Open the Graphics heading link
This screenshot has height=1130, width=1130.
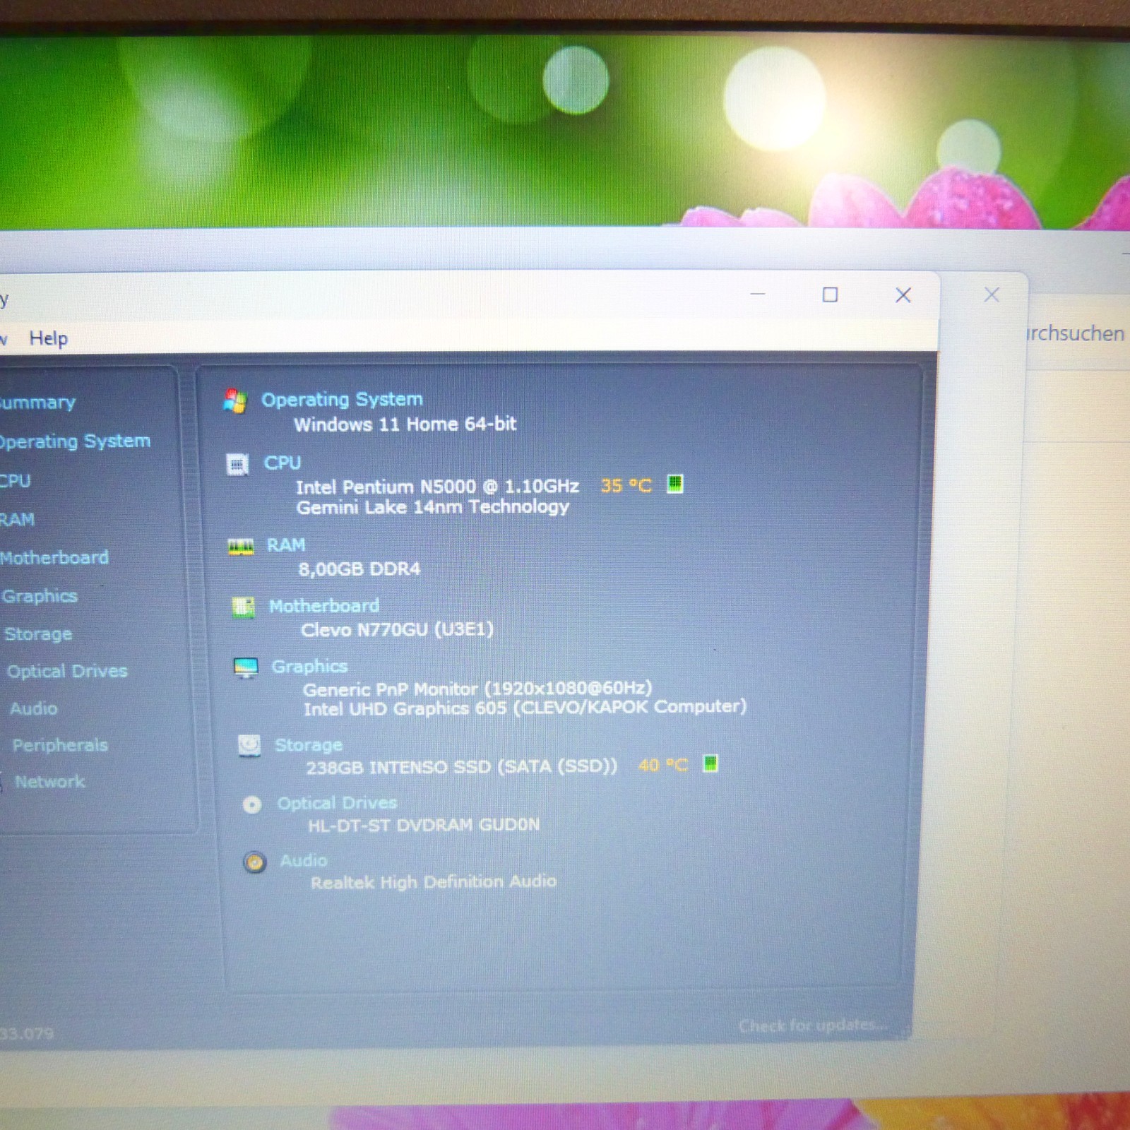coord(309,667)
